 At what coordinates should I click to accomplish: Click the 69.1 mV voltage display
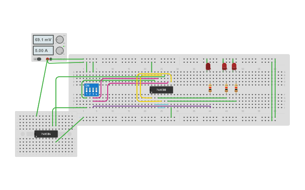[x=43, y=39]
